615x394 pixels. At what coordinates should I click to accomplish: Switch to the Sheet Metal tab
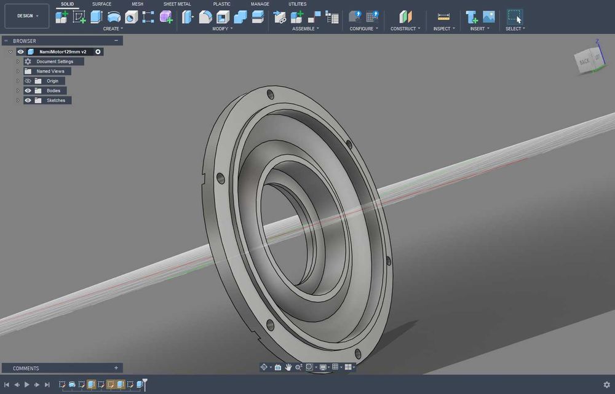point(177,4)
